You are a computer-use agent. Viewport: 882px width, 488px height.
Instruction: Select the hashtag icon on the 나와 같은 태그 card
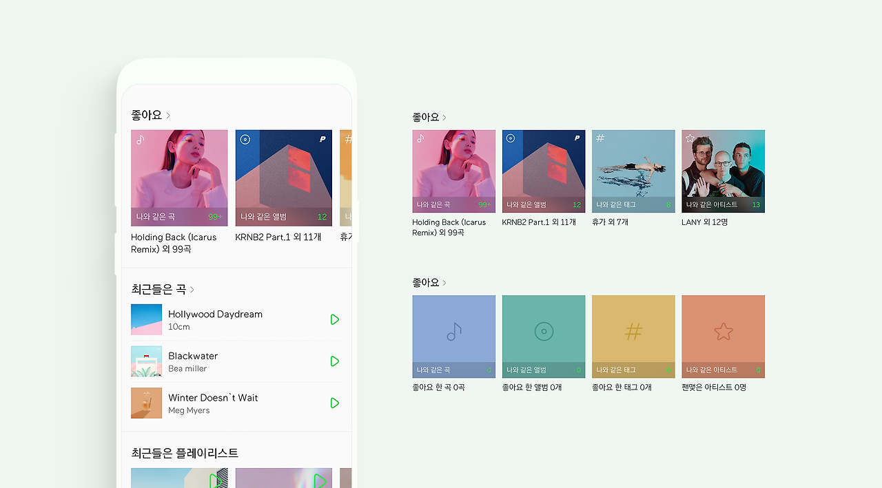[600, 138]
